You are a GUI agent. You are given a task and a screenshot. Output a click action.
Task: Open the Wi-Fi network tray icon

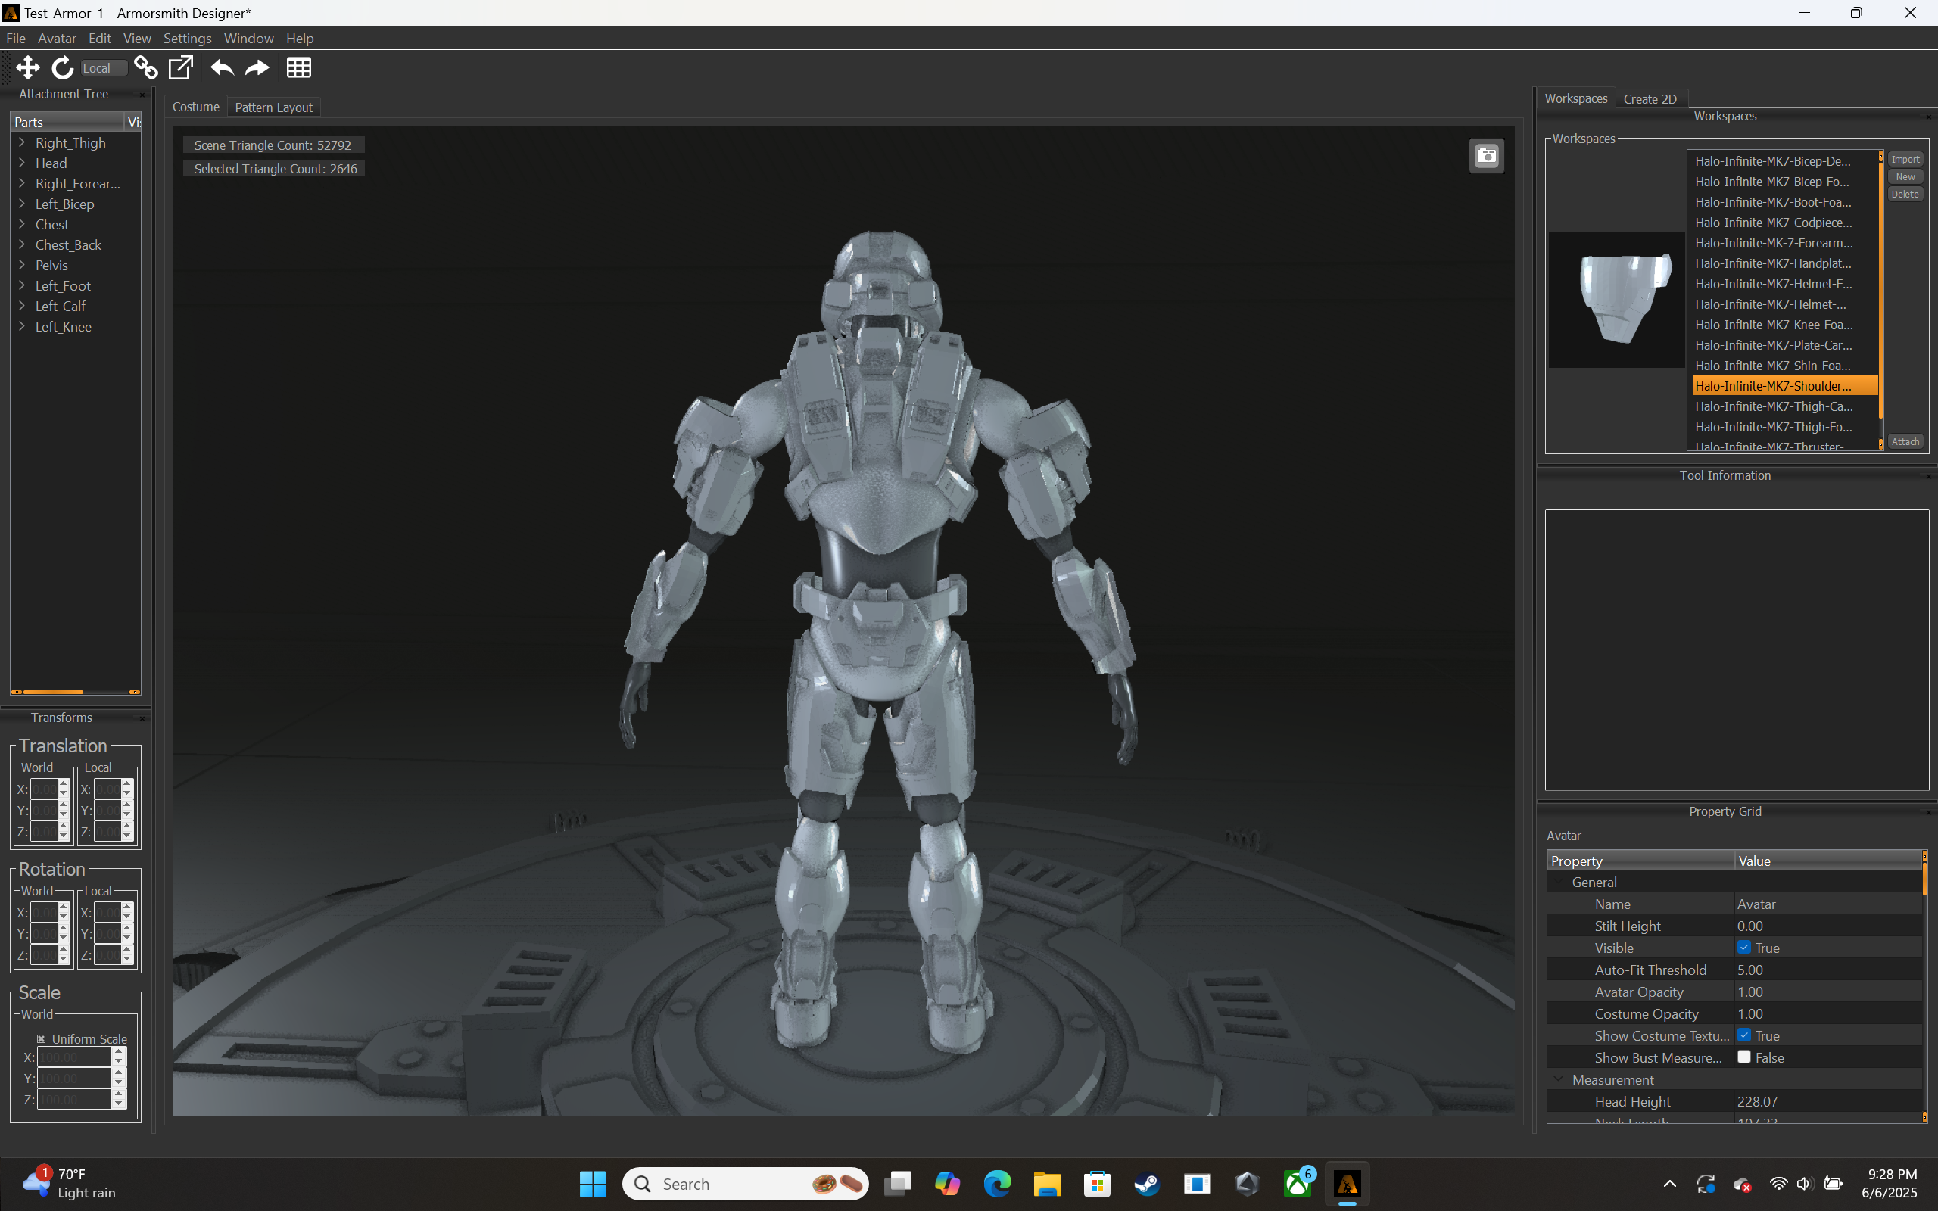tap(1778, 1184)
